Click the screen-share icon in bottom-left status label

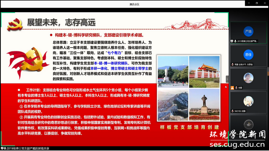pyautogui.click(x=2, y=148)
